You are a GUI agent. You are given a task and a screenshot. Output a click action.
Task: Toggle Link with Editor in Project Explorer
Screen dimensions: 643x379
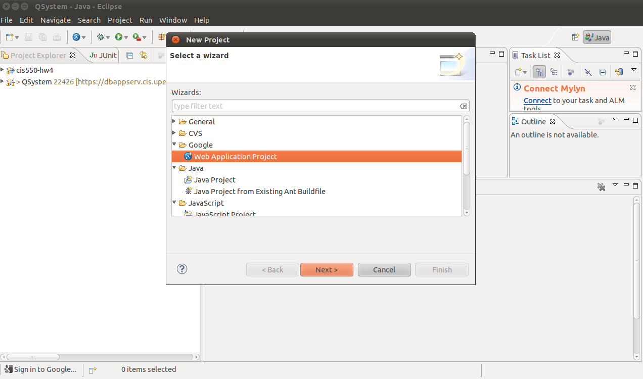(144, 56)
